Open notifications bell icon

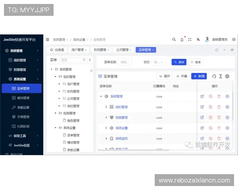point(182,40)
